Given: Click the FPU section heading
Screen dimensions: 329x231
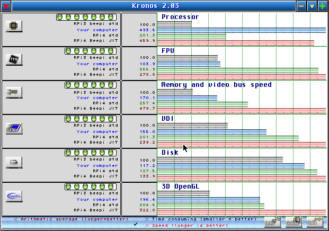Looking at the screenshot, I should (x=168, y=51).
